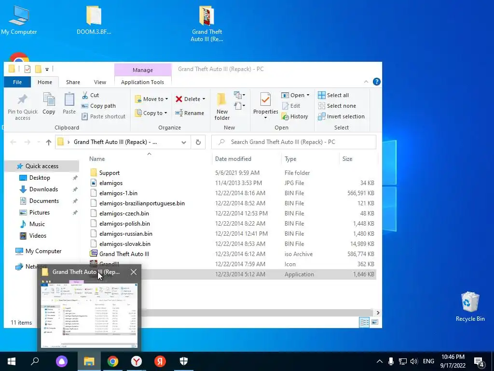
Task: Close the taskbar thumbnail preview
Action: tap(134, 272)
